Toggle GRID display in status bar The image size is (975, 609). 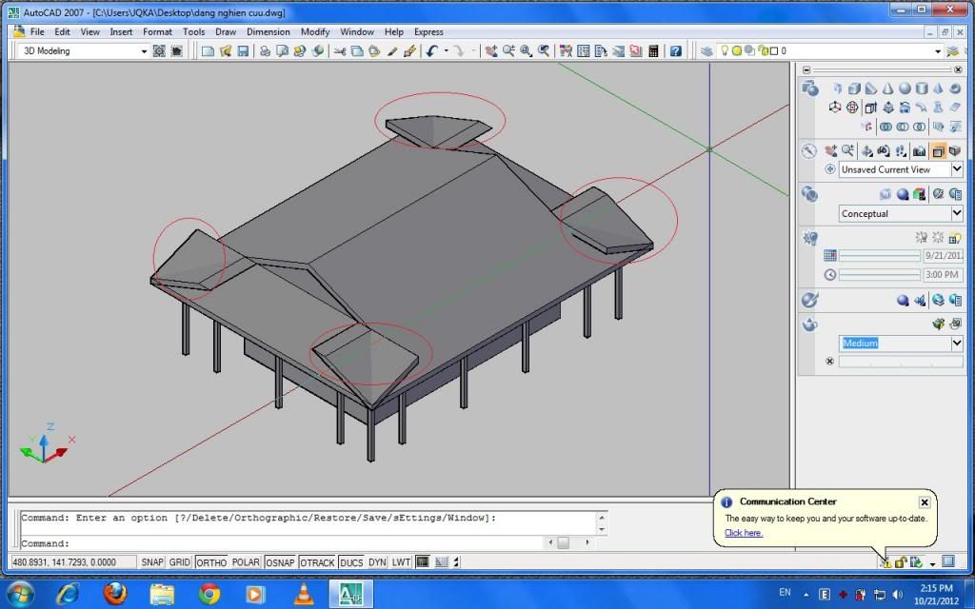(180, 562)
